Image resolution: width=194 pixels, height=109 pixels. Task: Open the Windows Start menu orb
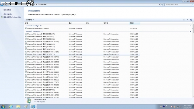click(3, 107)
